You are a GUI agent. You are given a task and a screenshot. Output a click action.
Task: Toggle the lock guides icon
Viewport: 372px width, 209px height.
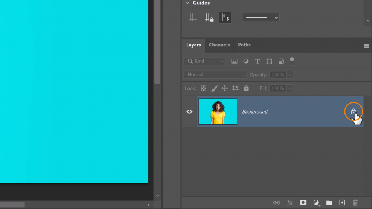[x=209, y=17]
